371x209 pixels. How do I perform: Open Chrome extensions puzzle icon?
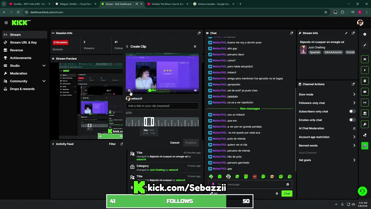click(343, 12)
